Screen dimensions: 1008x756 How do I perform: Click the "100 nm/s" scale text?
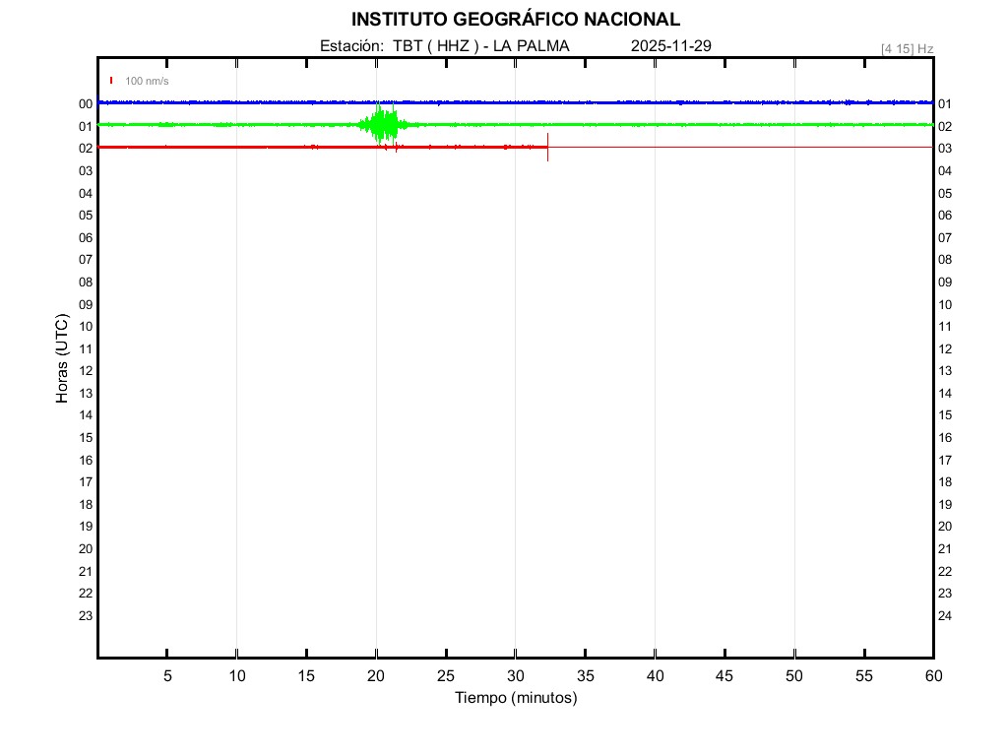[x=147, y=81]
